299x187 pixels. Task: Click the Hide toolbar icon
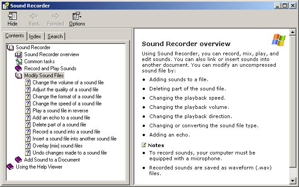coord(13,16)
